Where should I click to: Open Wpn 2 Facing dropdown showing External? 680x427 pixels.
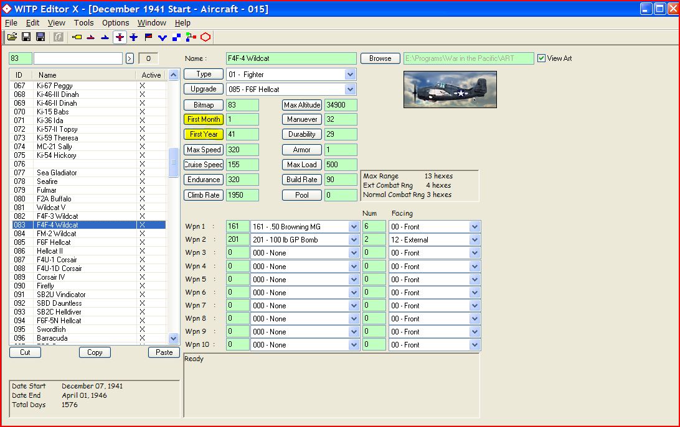pyautogui.click(x=475, y=240)
